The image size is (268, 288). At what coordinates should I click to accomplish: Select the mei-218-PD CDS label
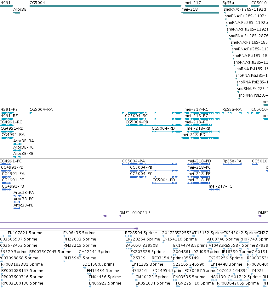(199, 161)
